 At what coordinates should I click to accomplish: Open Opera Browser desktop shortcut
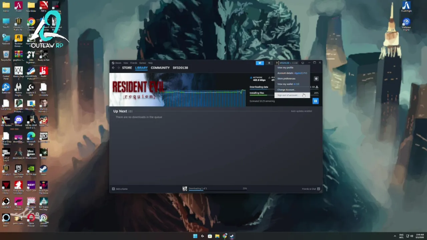pos(31,220)
